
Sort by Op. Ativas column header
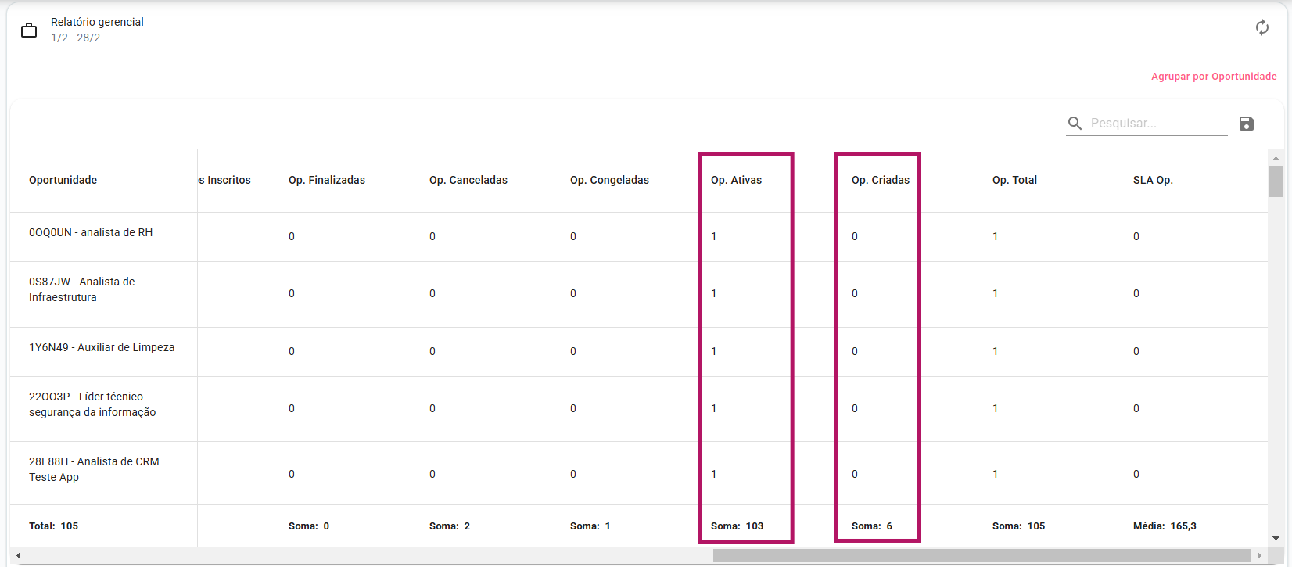click(736, 180)
